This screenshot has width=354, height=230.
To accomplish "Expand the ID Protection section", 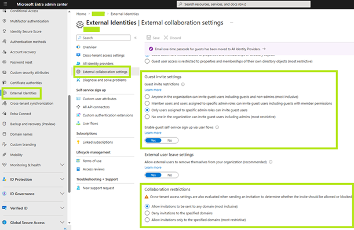I will tap(62, 179).
